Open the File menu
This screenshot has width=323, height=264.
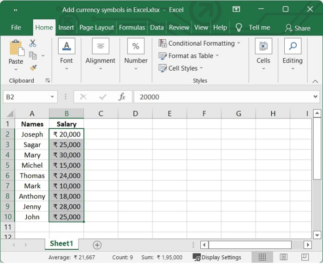pos(16,28)
